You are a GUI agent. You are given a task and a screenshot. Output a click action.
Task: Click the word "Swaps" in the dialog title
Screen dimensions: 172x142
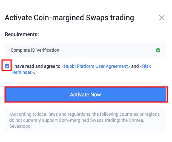coord(97,18)
